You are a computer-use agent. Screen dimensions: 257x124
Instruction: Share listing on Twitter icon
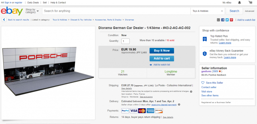tap(227, 20)
